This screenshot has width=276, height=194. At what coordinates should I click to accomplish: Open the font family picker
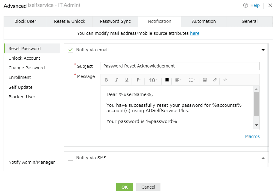(139, 80)
